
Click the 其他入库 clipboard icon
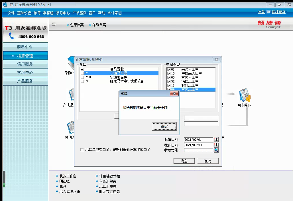point(70,127)
